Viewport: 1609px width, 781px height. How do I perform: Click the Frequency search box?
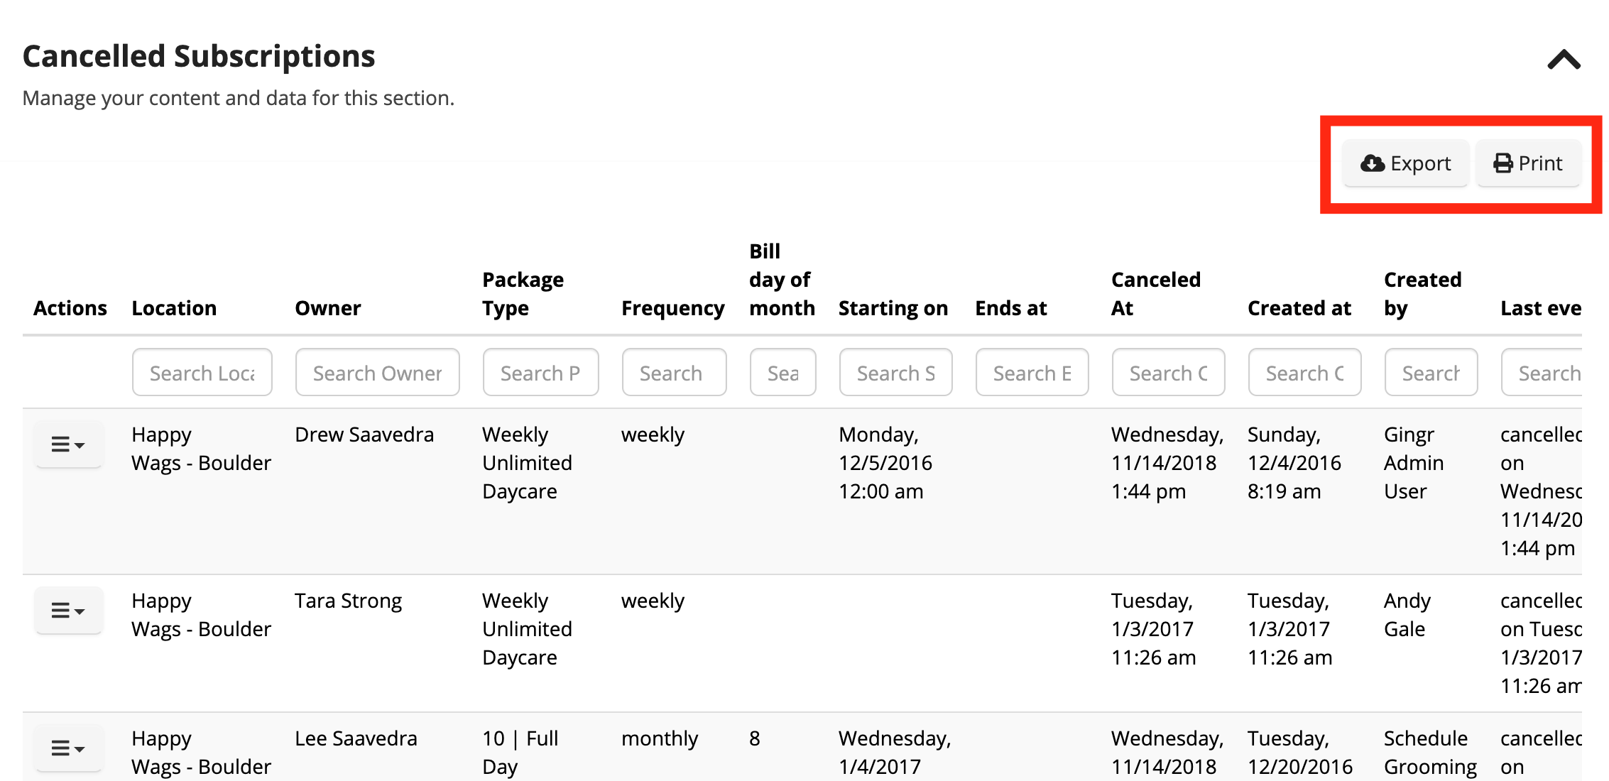point(673,372)
